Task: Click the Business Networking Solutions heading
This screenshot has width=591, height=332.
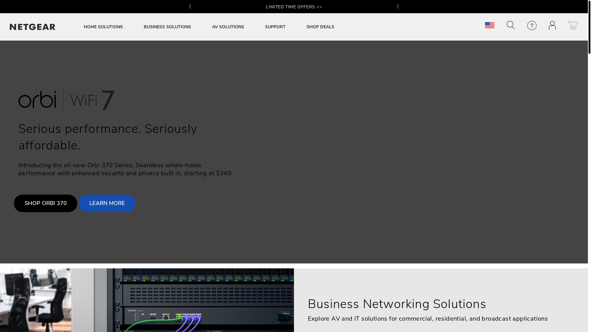Action: click(397, 304)
